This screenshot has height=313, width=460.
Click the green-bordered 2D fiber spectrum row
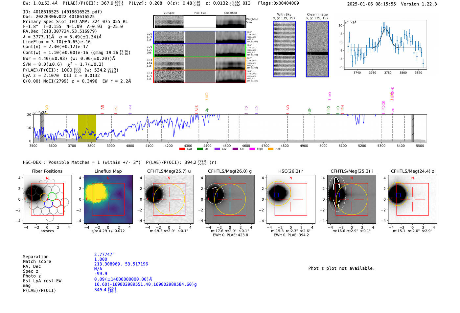click(x=199, y=51)
